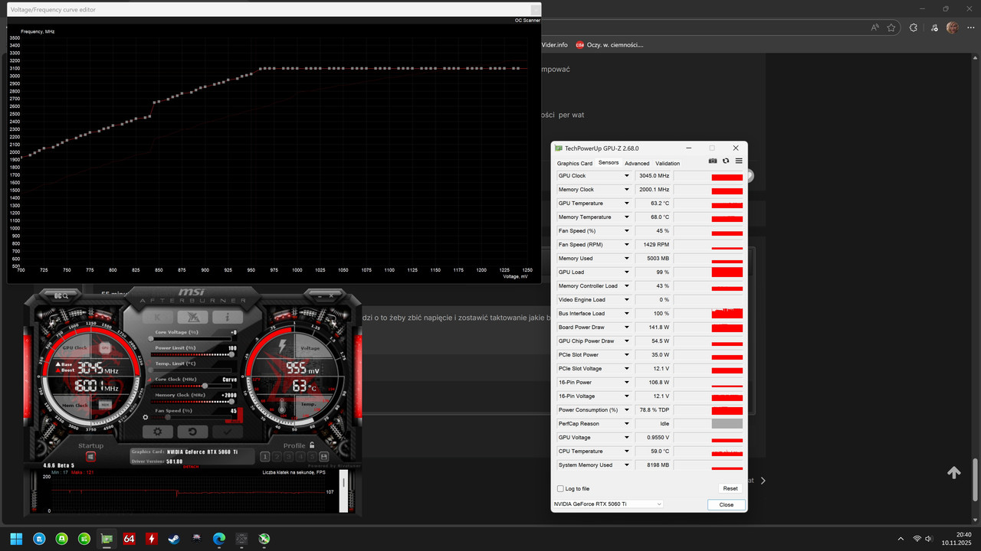The width and height of the screenshot is (981, 551).
Task: Select the GPU-Z Sensors tab
Action: pyautogui.click(x=609, y=162)
